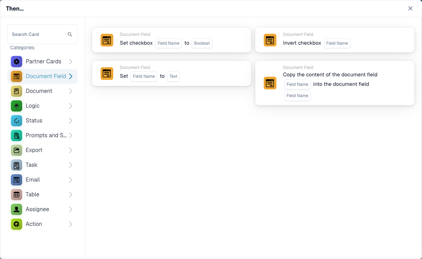The image size is (422, 259).
Task: Expand the Email category chevron
Action: 71,180
